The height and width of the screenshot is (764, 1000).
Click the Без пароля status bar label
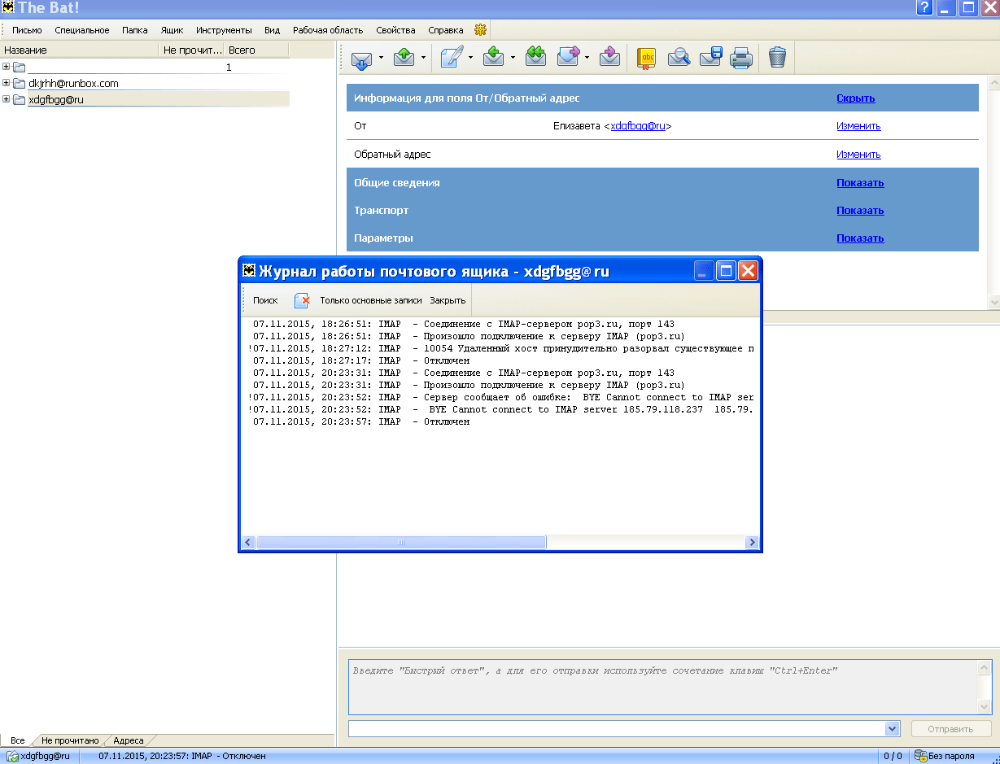951,756
